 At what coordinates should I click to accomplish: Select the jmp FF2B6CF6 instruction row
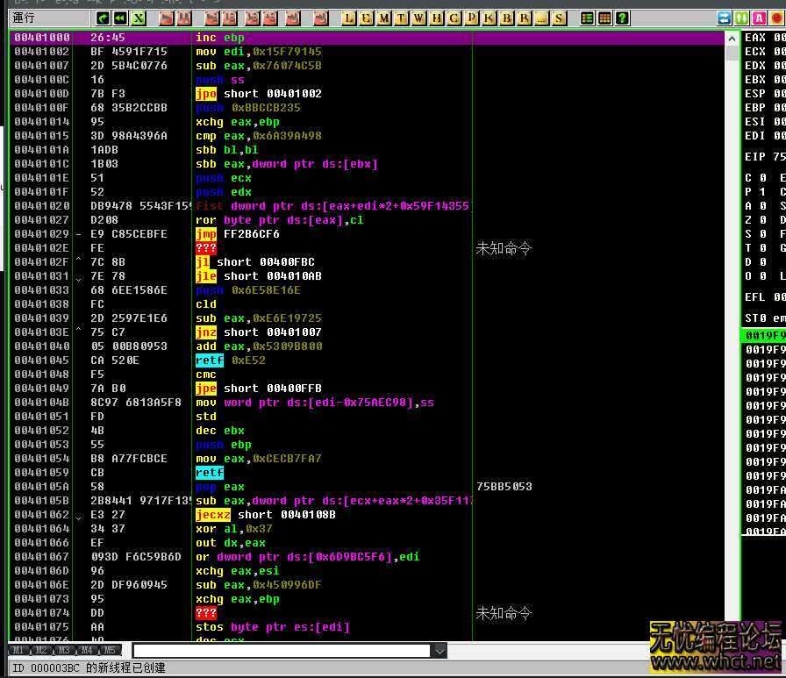(263, 234)
